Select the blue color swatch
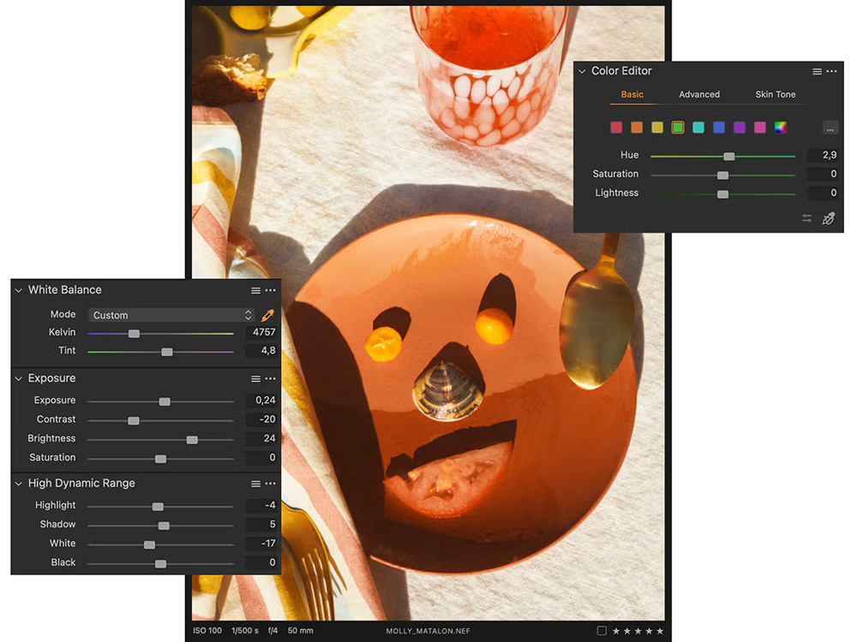Image resolution: width=857 pixels, height=642 pixels. click(x=719, y=128)
